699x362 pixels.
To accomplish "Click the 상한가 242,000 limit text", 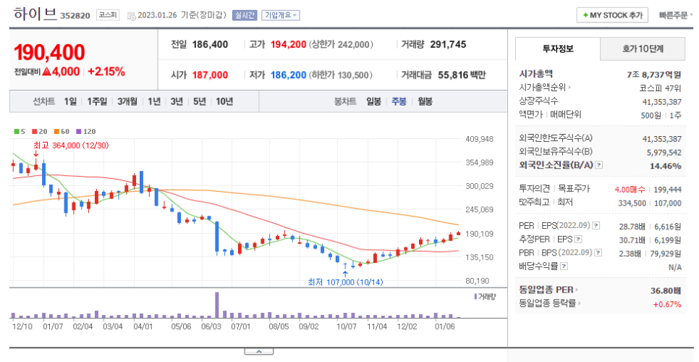I will pos(341,45).
